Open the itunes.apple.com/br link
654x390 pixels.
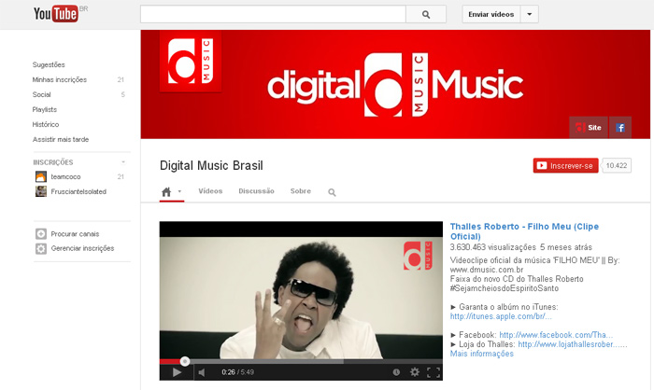click(501, 316)
